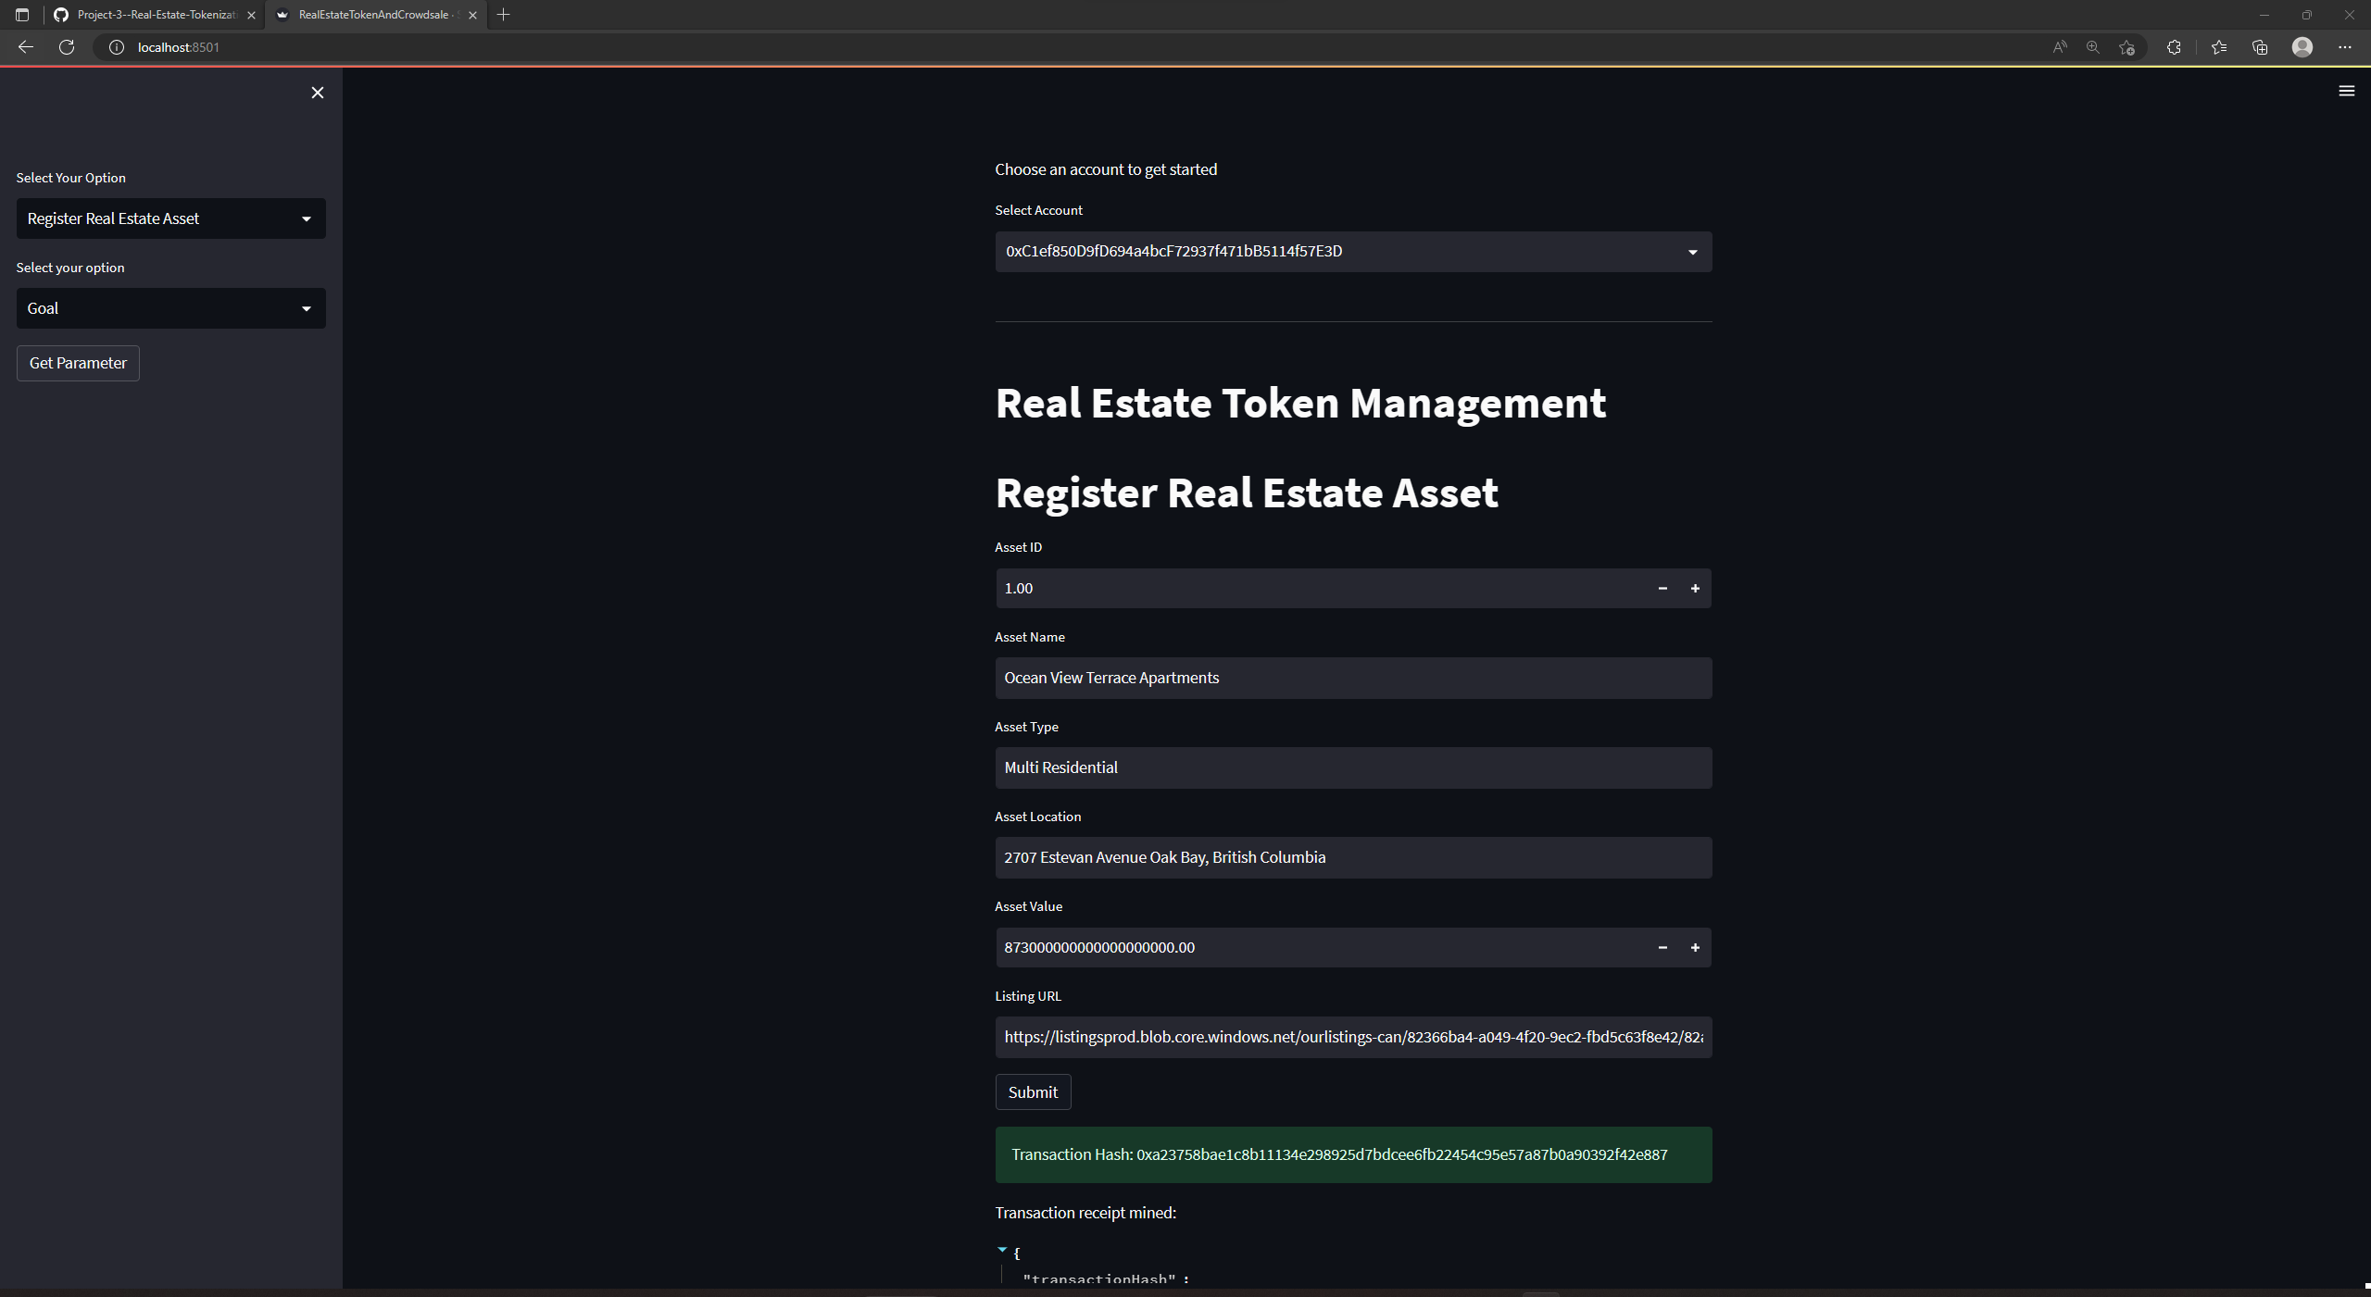Click the Submit button
Image resolution: width=2371 pixels, height=1297 pixels.
click(1032, 1091)
